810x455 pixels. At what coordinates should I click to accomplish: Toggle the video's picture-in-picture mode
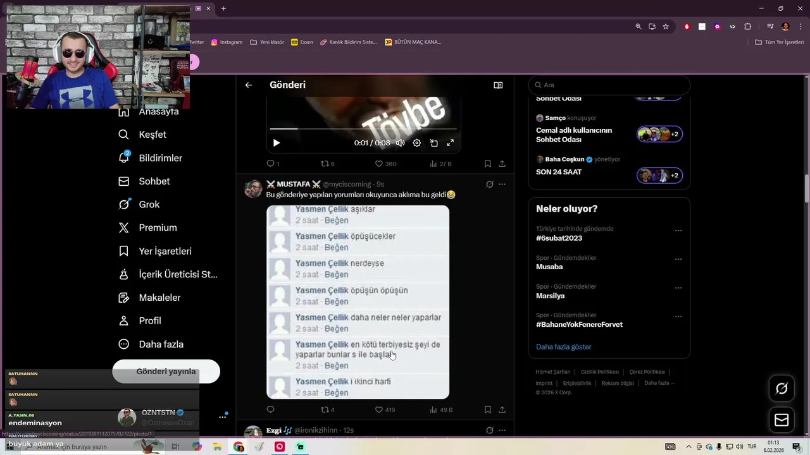[x=433, y=143]
